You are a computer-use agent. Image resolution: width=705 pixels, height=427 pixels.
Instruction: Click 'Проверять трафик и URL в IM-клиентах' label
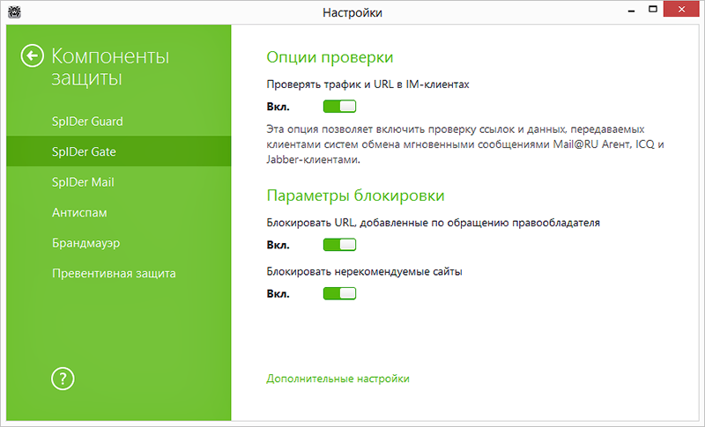click(x=367, y=85)
